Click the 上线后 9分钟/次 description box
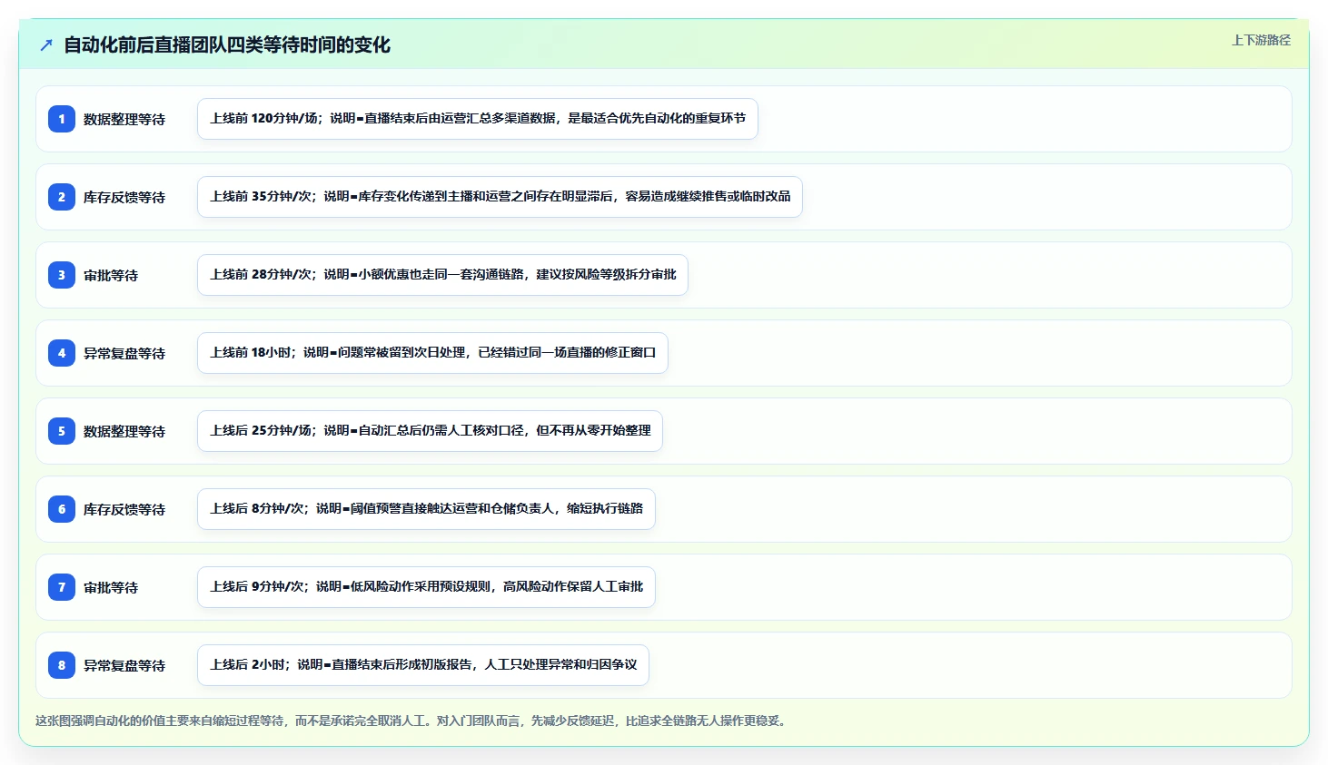Image resolution: width=1328 pixels, height=765 pixels. (426, 587)
